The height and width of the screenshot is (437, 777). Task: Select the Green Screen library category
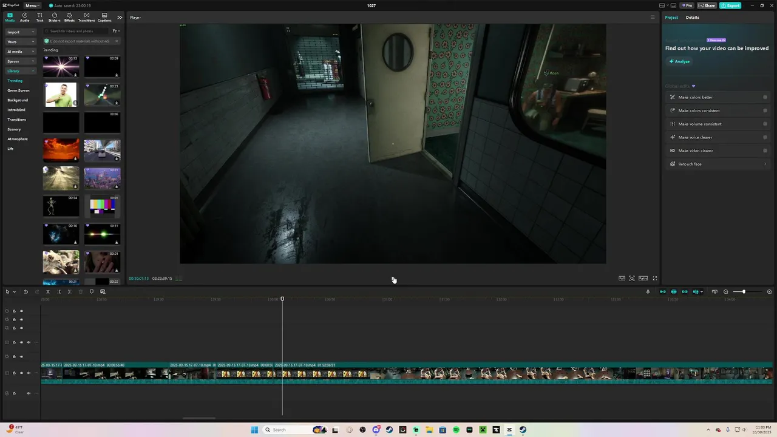coord(18,90)
